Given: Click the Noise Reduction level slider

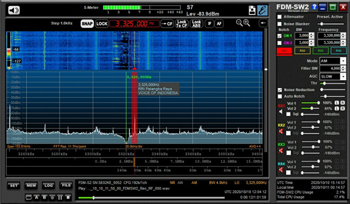Looking at the screenshot, I should (x=332, y=90).
